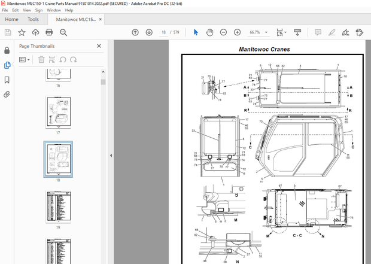Open the fit page options icon
This screenshot has width=371, height=264.
click(x=281, y=32)
